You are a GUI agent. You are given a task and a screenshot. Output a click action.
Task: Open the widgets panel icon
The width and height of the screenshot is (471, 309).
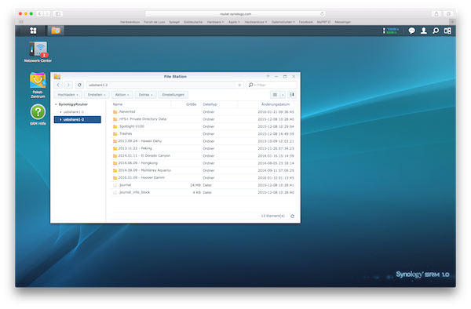coord(447,31)
